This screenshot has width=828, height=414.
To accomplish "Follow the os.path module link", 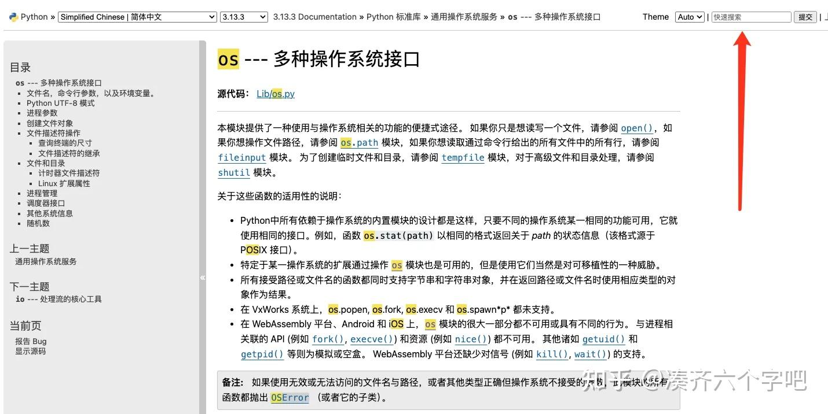I will click(x=359, y=143).
